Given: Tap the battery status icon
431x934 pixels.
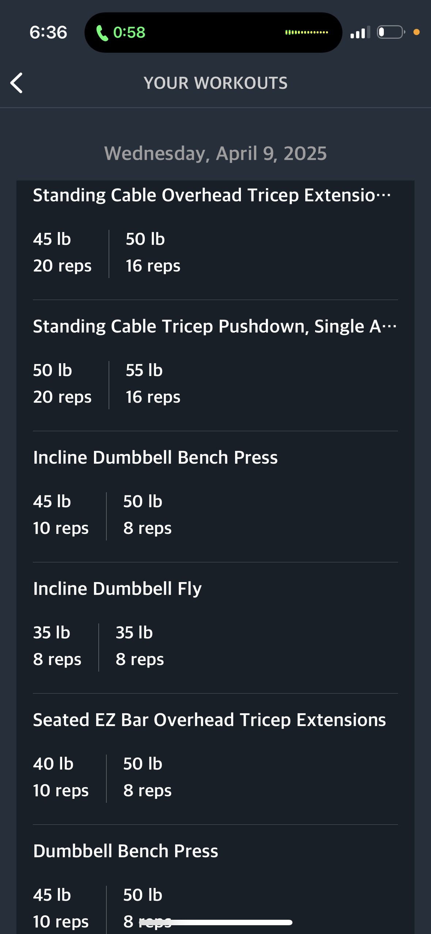Looking at the screenshot, I should click(x=391, y=32).
